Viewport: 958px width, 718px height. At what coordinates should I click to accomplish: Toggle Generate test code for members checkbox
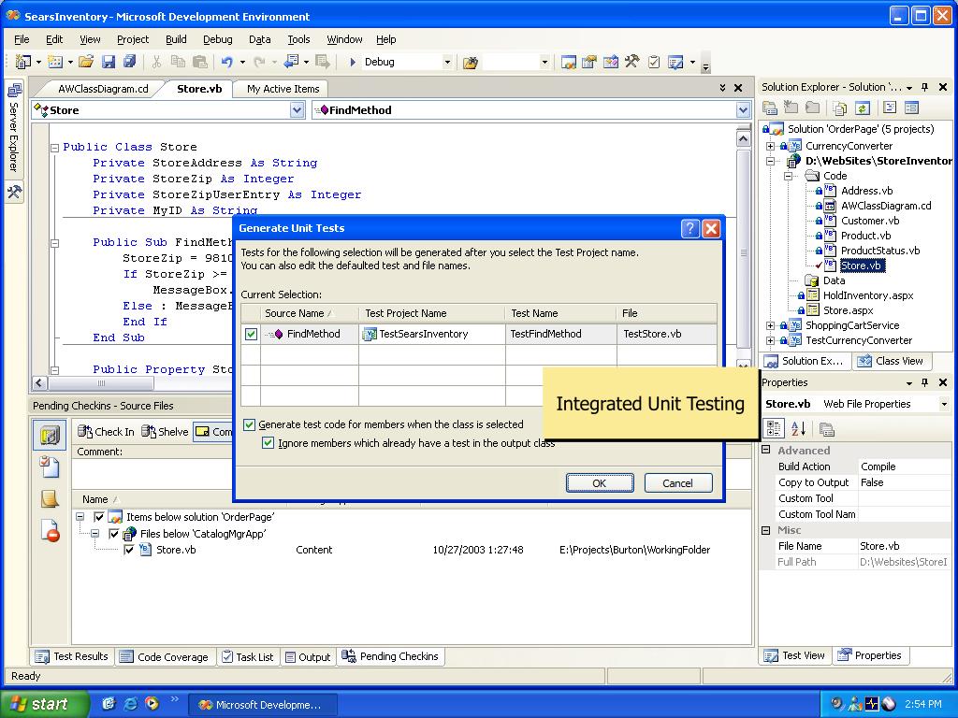click(249, 424)
